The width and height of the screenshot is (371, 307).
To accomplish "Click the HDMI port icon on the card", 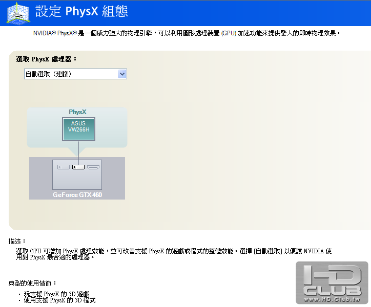I will pyautogui.click(x=93, y=167).
